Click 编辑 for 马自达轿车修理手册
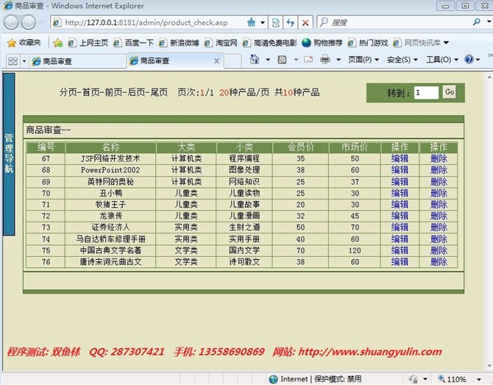The height and width of the screenshot is (385, 493). [400, 239]
